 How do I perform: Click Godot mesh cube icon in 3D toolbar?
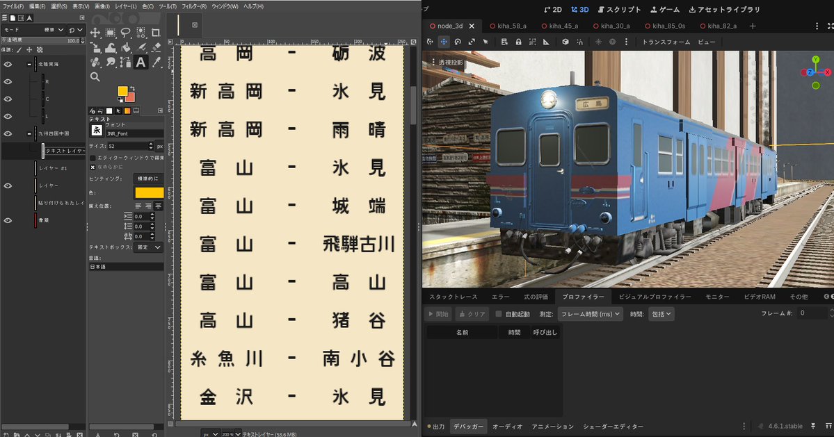point(566,42)
